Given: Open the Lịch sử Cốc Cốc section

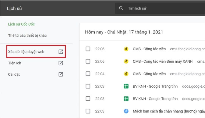Looking at the screenshot, I should click(x=21, y=24).
